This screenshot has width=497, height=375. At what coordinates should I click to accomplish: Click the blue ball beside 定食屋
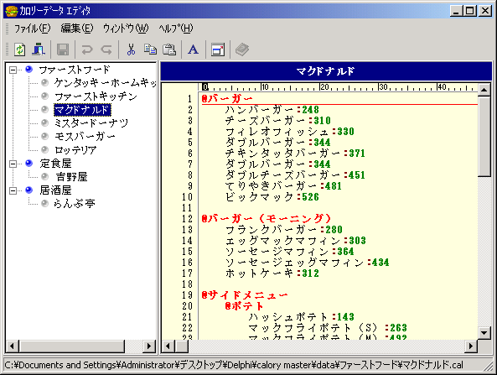pyautogui.click(x=28, y=164)
